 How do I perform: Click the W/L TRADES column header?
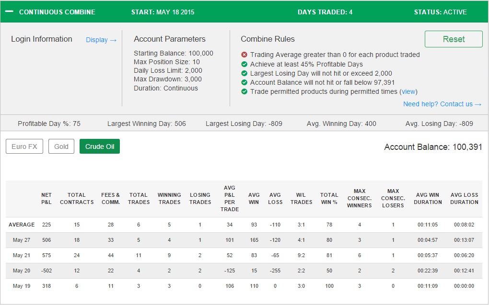[x=301, y=198]
